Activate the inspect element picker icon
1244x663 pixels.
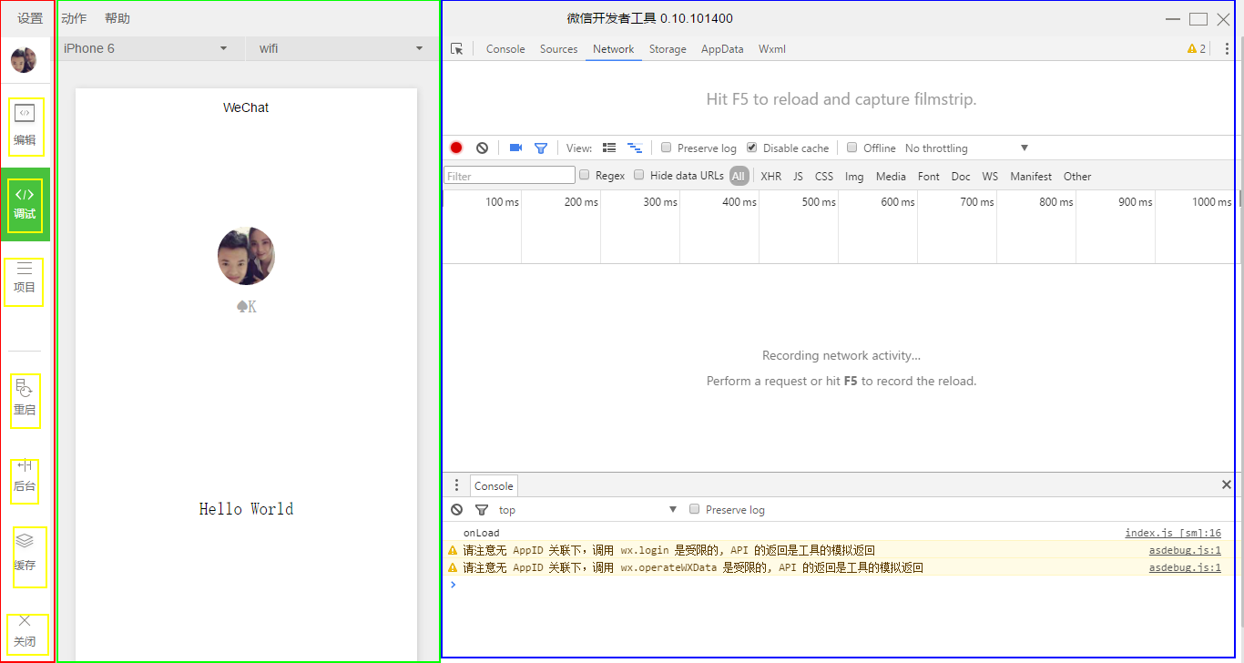coord(457,49)
